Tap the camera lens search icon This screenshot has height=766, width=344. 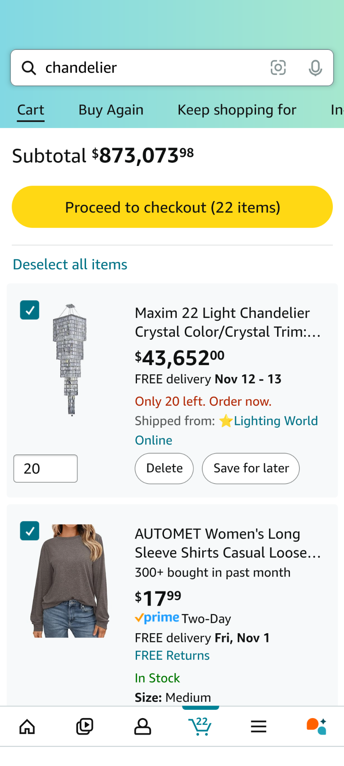278,67
